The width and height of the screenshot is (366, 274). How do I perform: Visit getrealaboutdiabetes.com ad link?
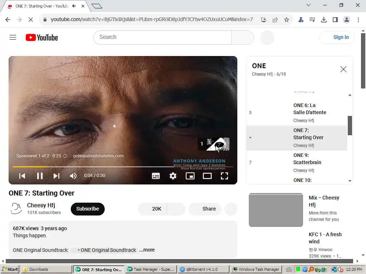click(98, 156)
